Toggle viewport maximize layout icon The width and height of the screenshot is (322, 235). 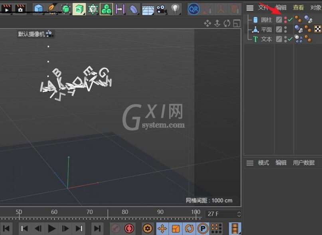(237, 23)
